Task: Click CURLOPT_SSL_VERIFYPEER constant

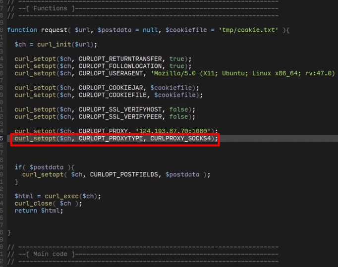Action: 120,116
